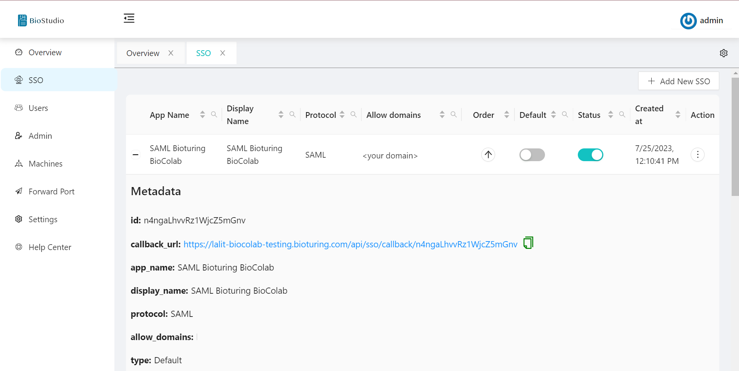Open Protocol column search icon
Viewport: 739px width, 371px height.
353,114
